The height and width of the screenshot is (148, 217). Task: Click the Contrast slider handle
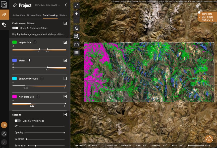click(x=26, y=139)
